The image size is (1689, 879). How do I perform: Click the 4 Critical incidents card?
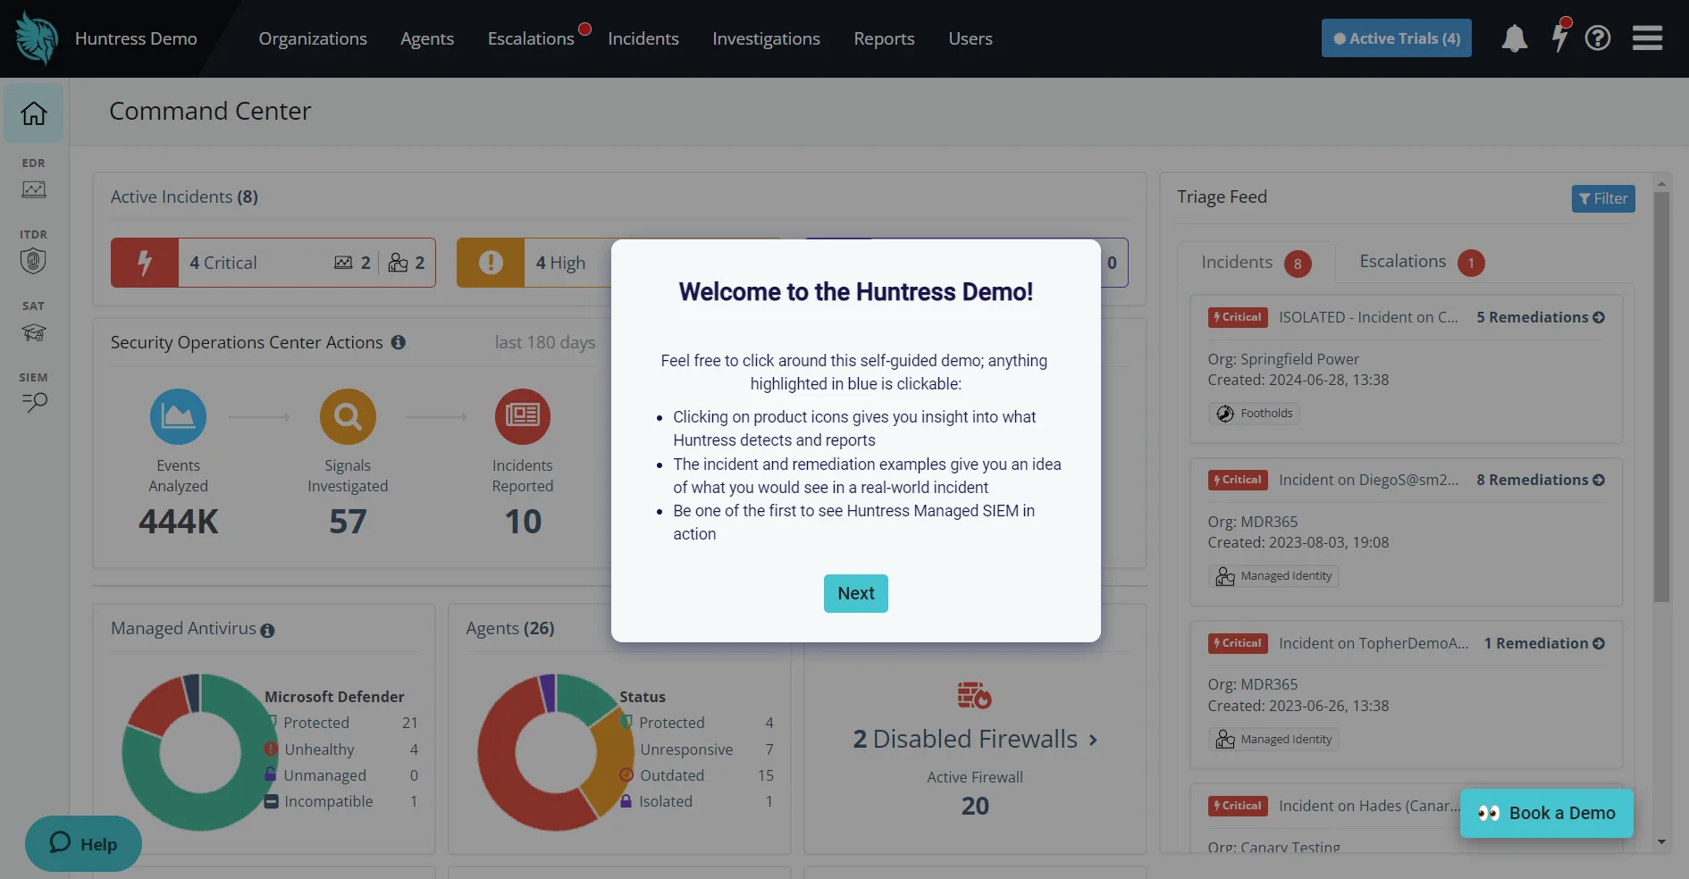[x=273, y=263]
